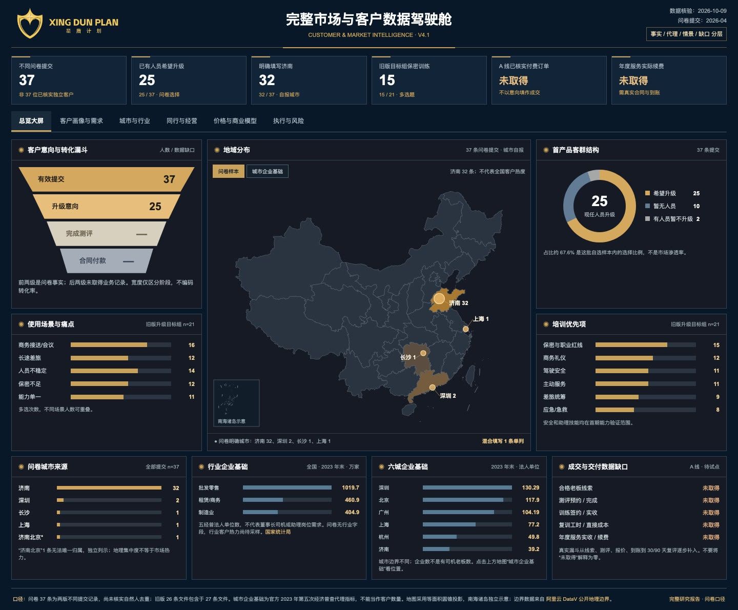Viewport: 738px width, 610px height.
Task: Click the 暂无人员 legend color swatch
Action: [x=648, y=206]
